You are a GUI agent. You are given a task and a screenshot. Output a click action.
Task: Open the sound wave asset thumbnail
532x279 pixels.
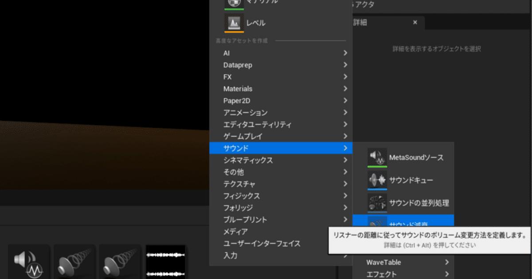point(165,261)
